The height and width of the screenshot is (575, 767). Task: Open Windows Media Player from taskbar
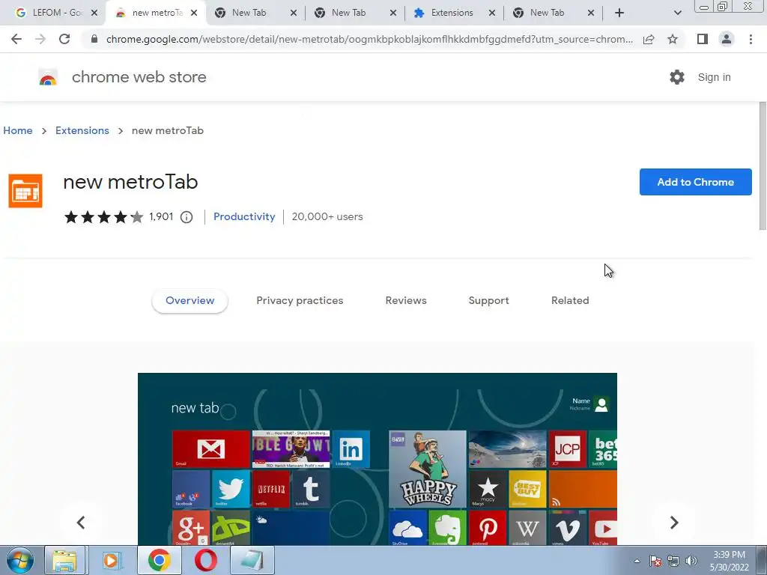[111, 560]
